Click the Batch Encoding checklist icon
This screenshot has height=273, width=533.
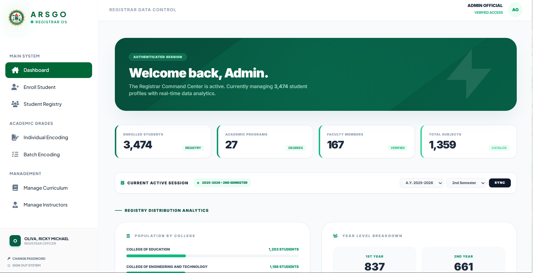coord(15,155)
